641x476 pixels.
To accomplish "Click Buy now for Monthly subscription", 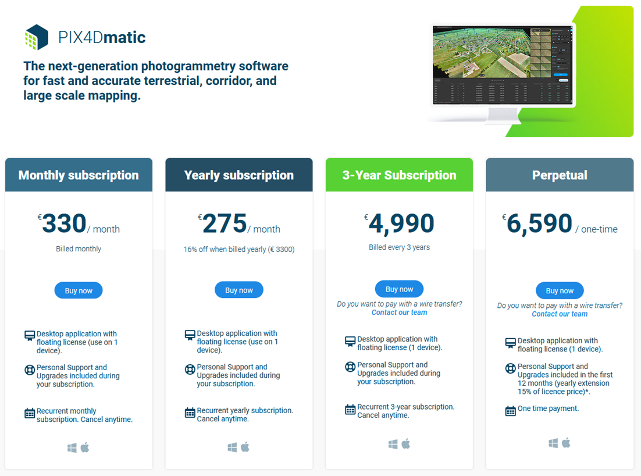I will click(79, 290).
